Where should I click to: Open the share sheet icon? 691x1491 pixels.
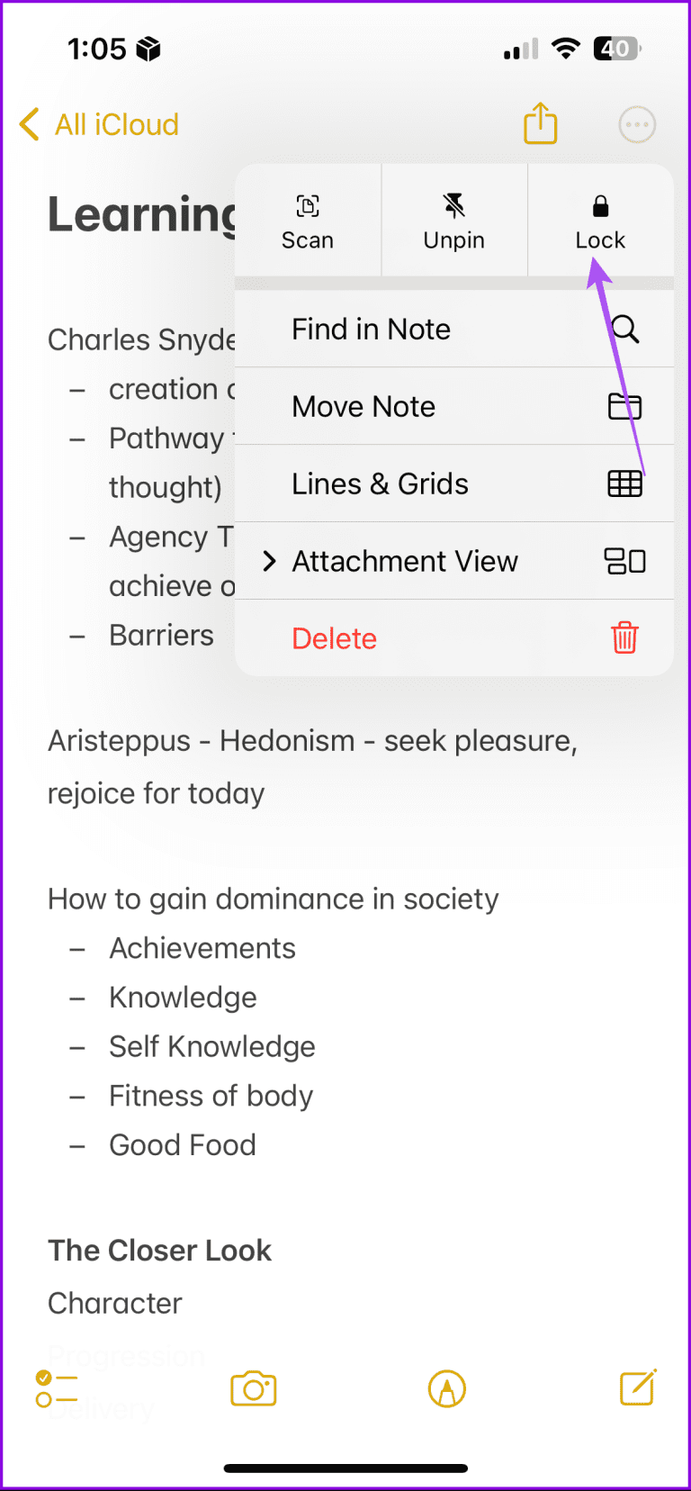pyautogui.click(x=541, y=123)
